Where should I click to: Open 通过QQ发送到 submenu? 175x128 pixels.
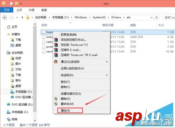82,62
